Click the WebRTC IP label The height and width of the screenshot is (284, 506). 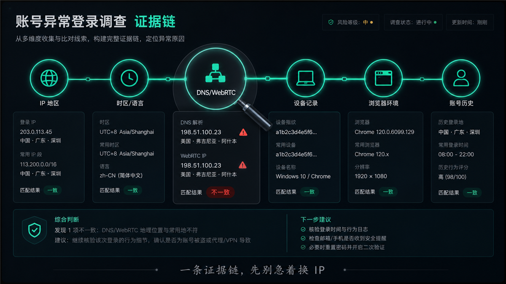click(x=194, y=156)
